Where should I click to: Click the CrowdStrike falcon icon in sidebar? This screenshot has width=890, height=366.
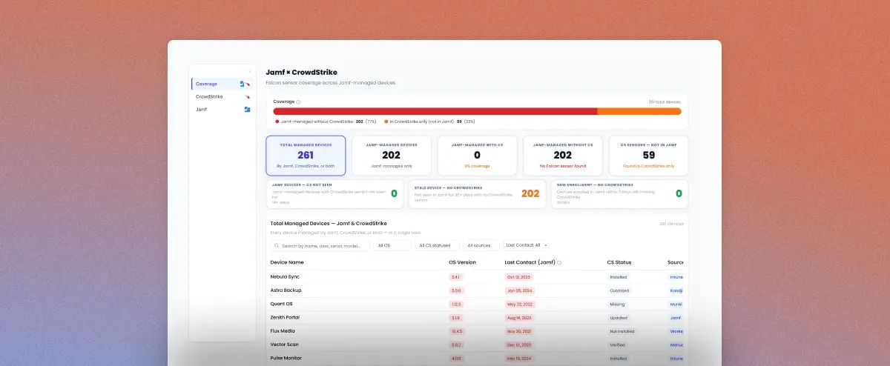(x=247, y=96)
